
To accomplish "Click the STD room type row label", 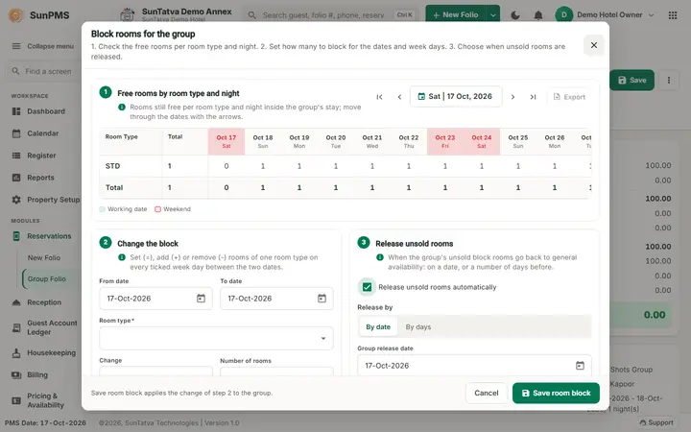I will [x=113, y=166].
